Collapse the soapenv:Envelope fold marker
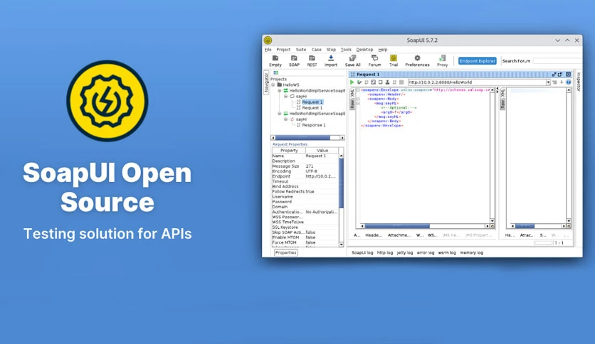This screenshot has height=344, width=595. pos(358,90)
